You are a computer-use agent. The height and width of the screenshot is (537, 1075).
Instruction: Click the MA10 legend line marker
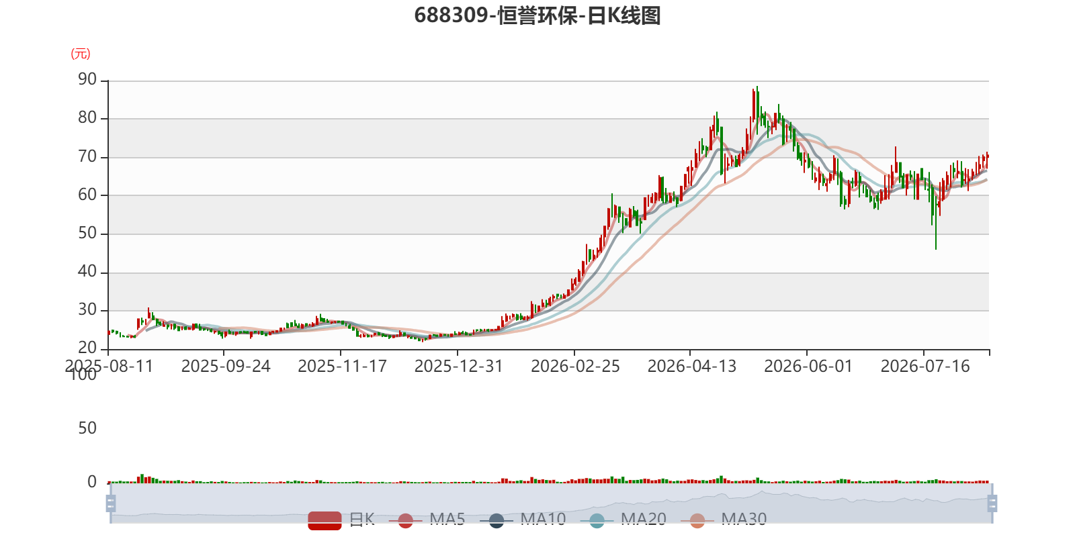[496, 520]
